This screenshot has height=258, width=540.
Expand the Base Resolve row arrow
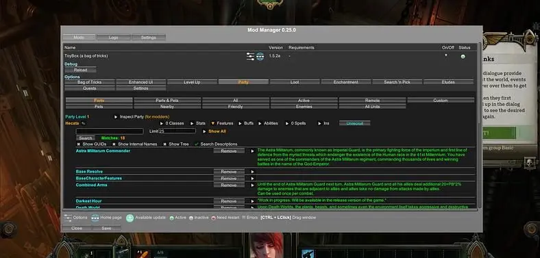(x=252, y=172)
